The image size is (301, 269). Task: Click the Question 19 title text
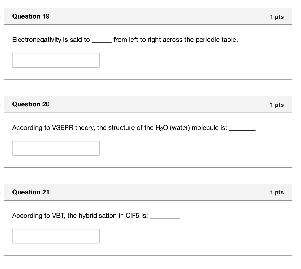[31, 16]
